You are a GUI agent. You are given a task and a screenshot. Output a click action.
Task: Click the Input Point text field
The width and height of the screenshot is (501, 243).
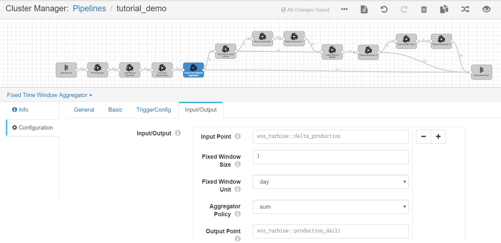coord(331,137)
